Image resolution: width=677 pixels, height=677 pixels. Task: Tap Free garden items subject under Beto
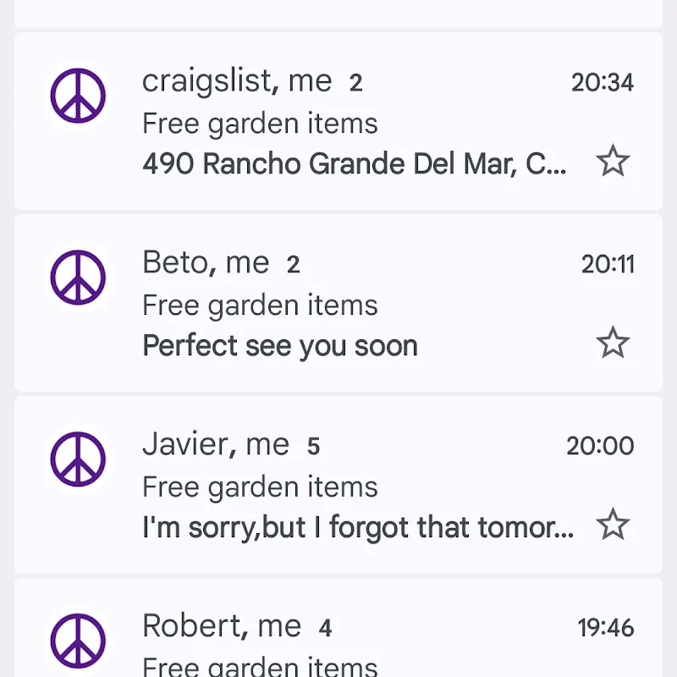click(260, 305)
